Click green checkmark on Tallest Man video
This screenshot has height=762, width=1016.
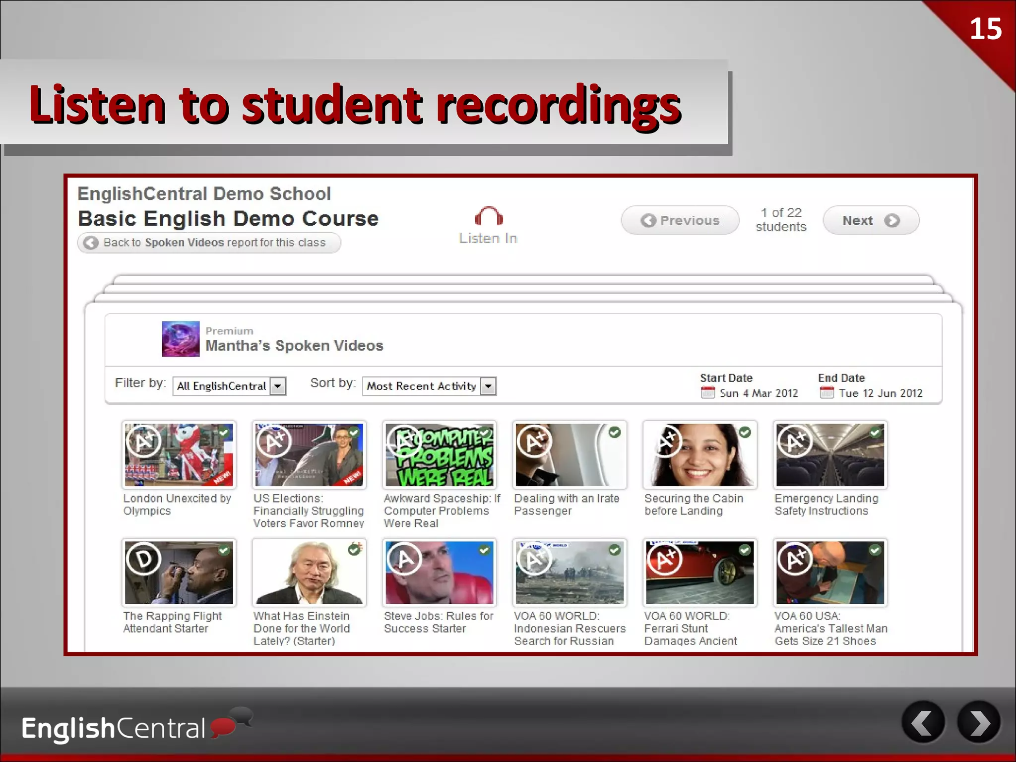click(x=875, y=550)
